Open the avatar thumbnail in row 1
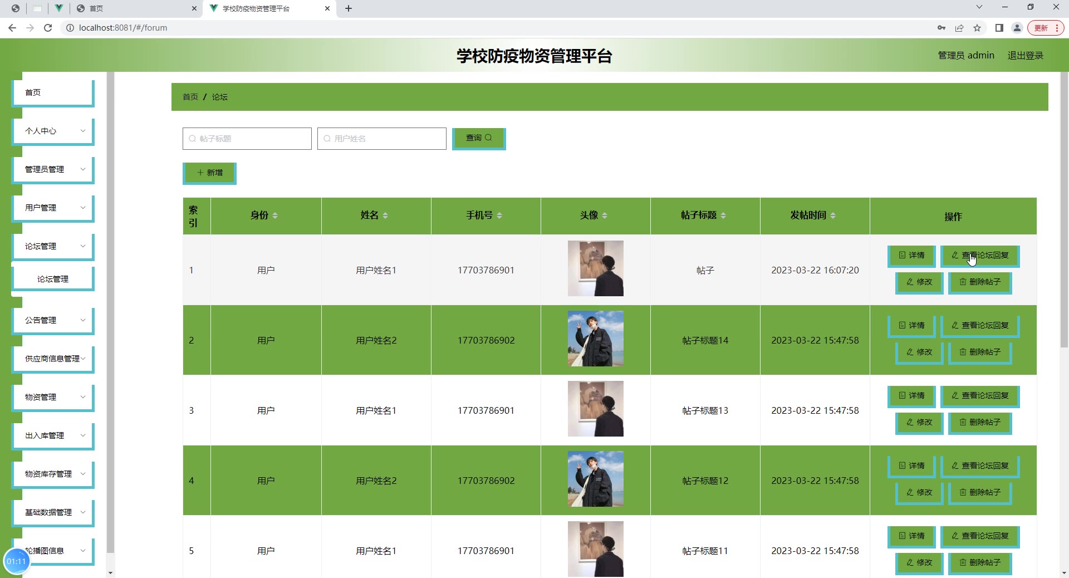 tap(596, 268)
